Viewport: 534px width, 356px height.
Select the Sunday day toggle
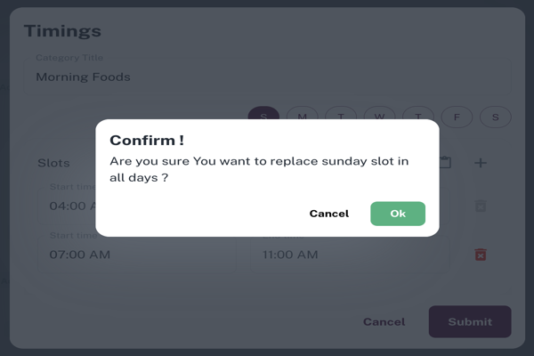(x=263, y=117)
